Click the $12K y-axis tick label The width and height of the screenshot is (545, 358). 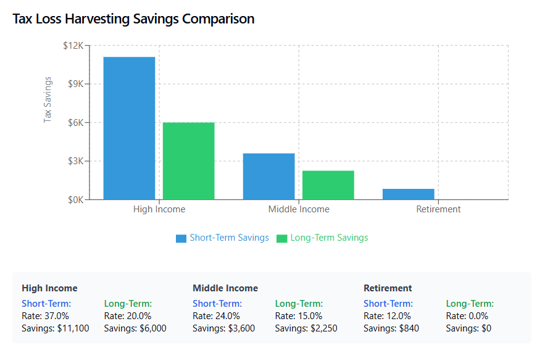(73, 46)
